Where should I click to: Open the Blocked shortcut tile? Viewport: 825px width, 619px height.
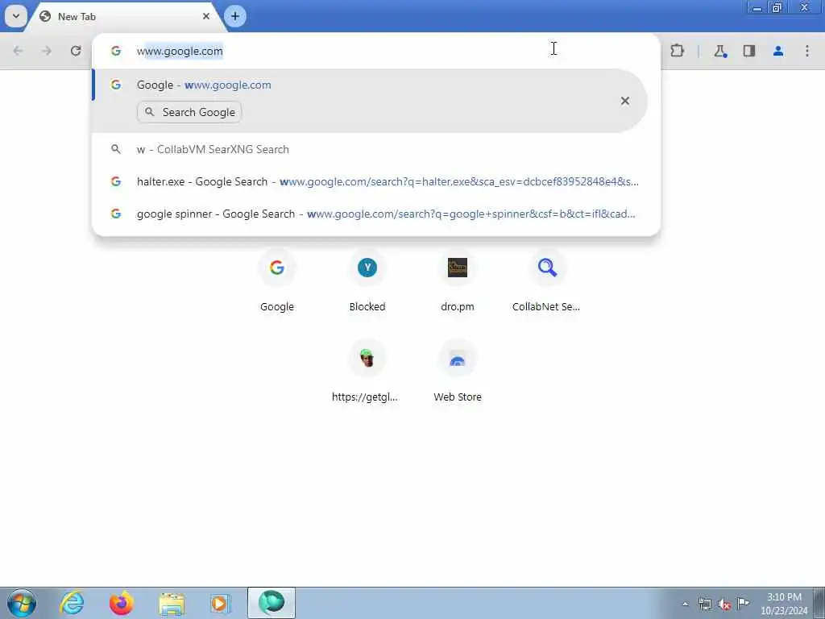pos(367,280)
